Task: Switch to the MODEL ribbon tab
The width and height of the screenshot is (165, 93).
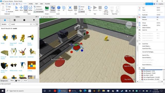Action: pos(31,4)
